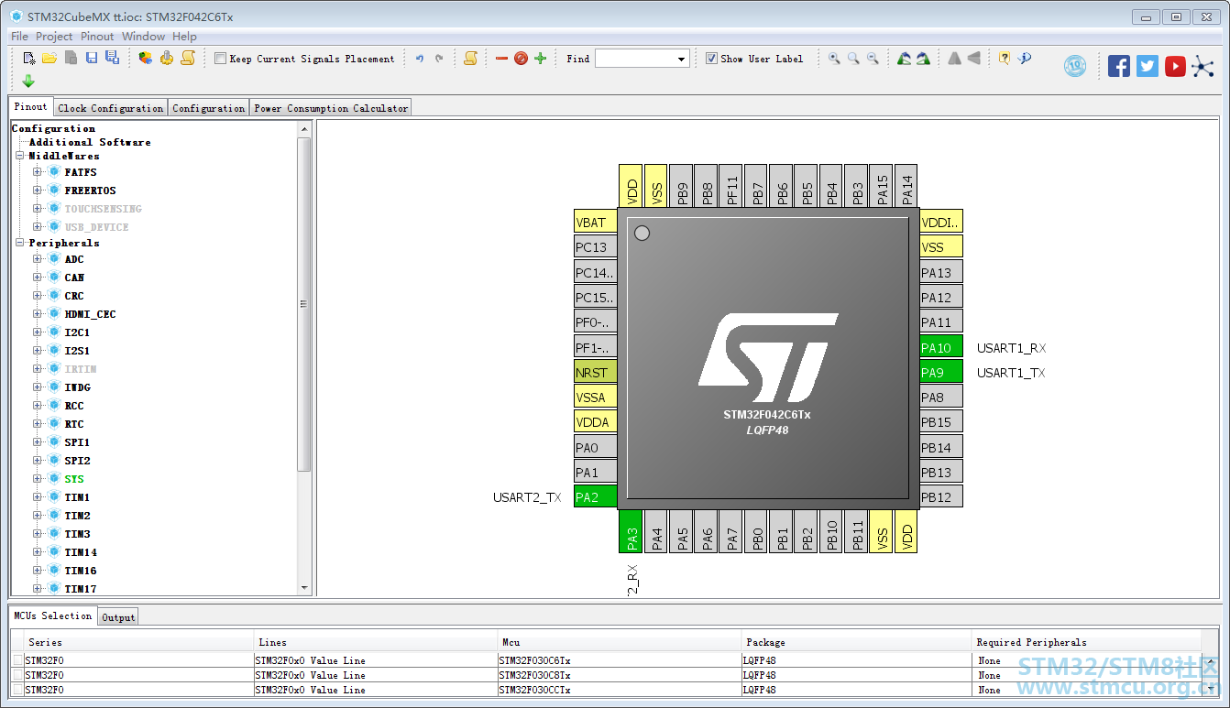Expand the RCC peripheral node
Screen dimensions: 1230x708
[x=38, y=406]
